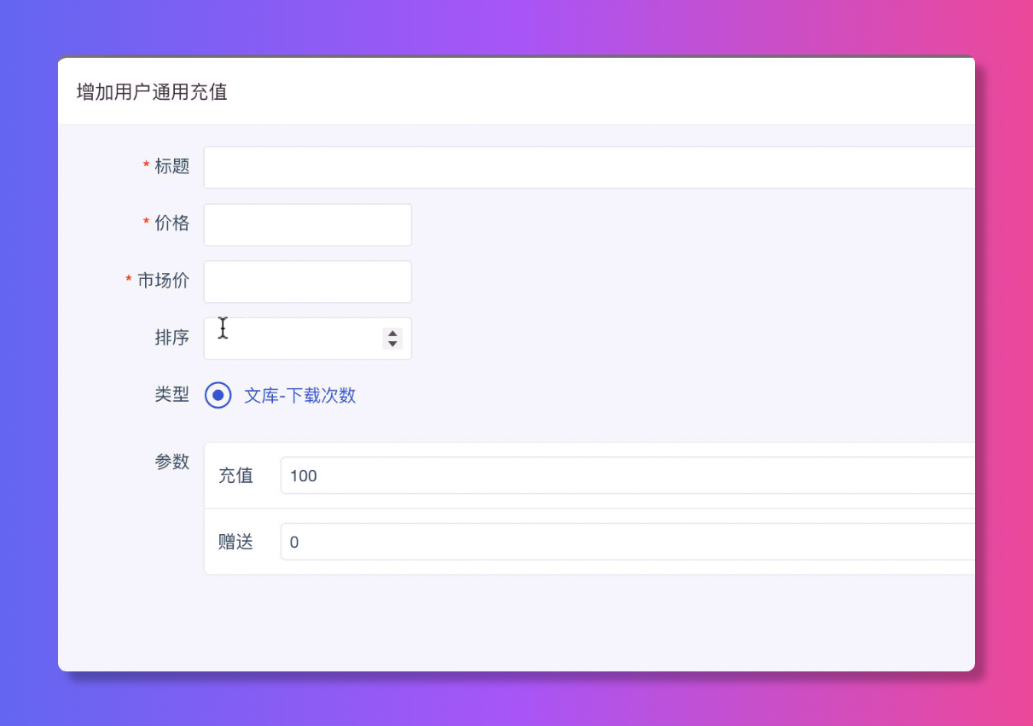
Task: Click the 价格 field label
Action: [x=171, y=224]
